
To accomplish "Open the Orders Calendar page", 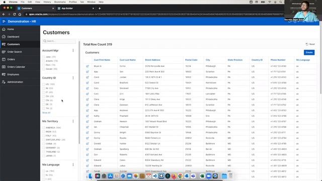I will tap(16, 67).
